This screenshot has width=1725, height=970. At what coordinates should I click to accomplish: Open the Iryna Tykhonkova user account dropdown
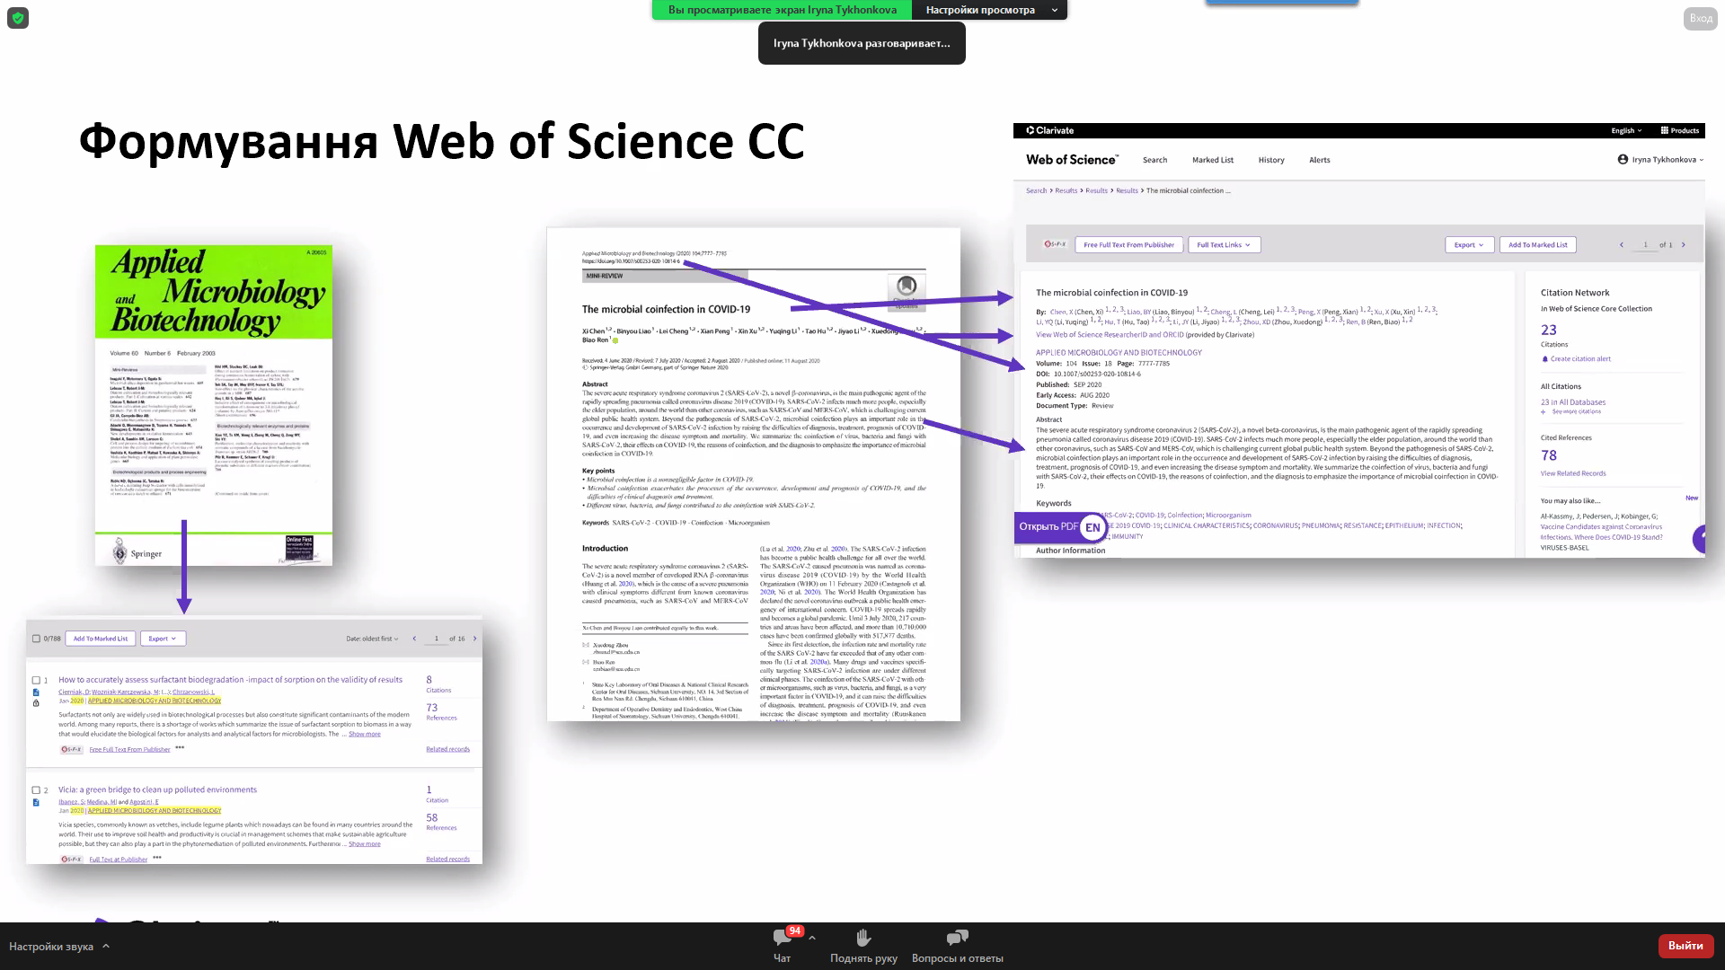pos(1660,160)
